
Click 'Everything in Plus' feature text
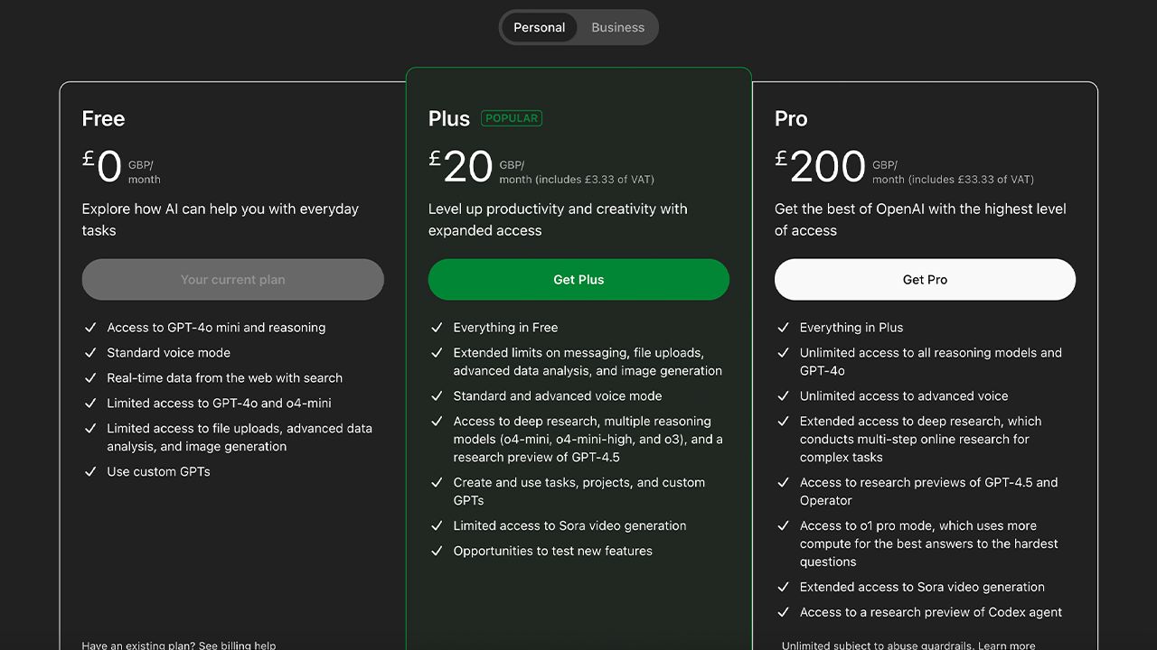click(x=851, y=328)
